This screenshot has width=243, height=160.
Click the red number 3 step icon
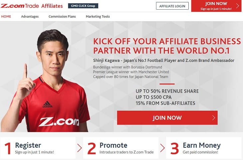[174, 149]
